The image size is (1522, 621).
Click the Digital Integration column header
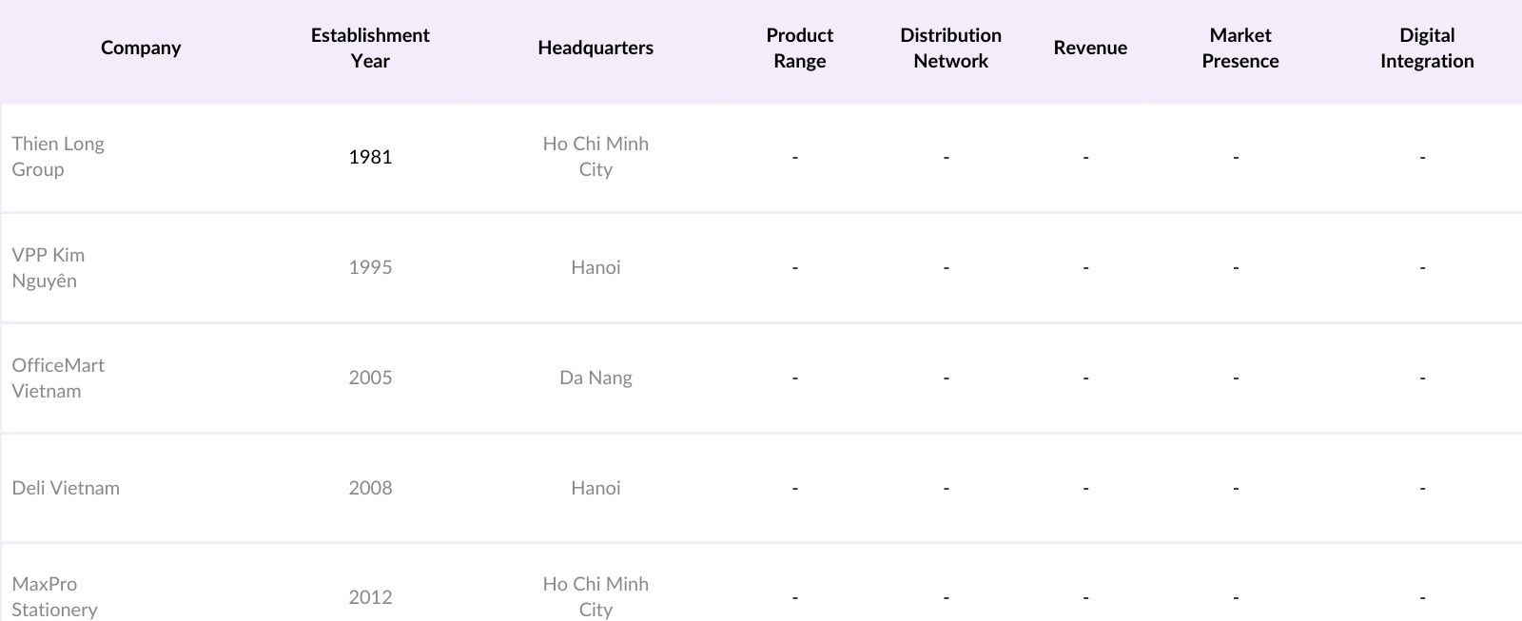point(1427,48)
